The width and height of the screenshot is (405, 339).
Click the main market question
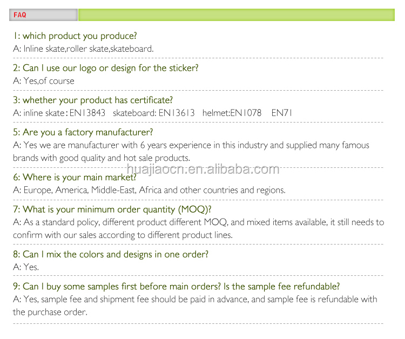pos(75,177)
